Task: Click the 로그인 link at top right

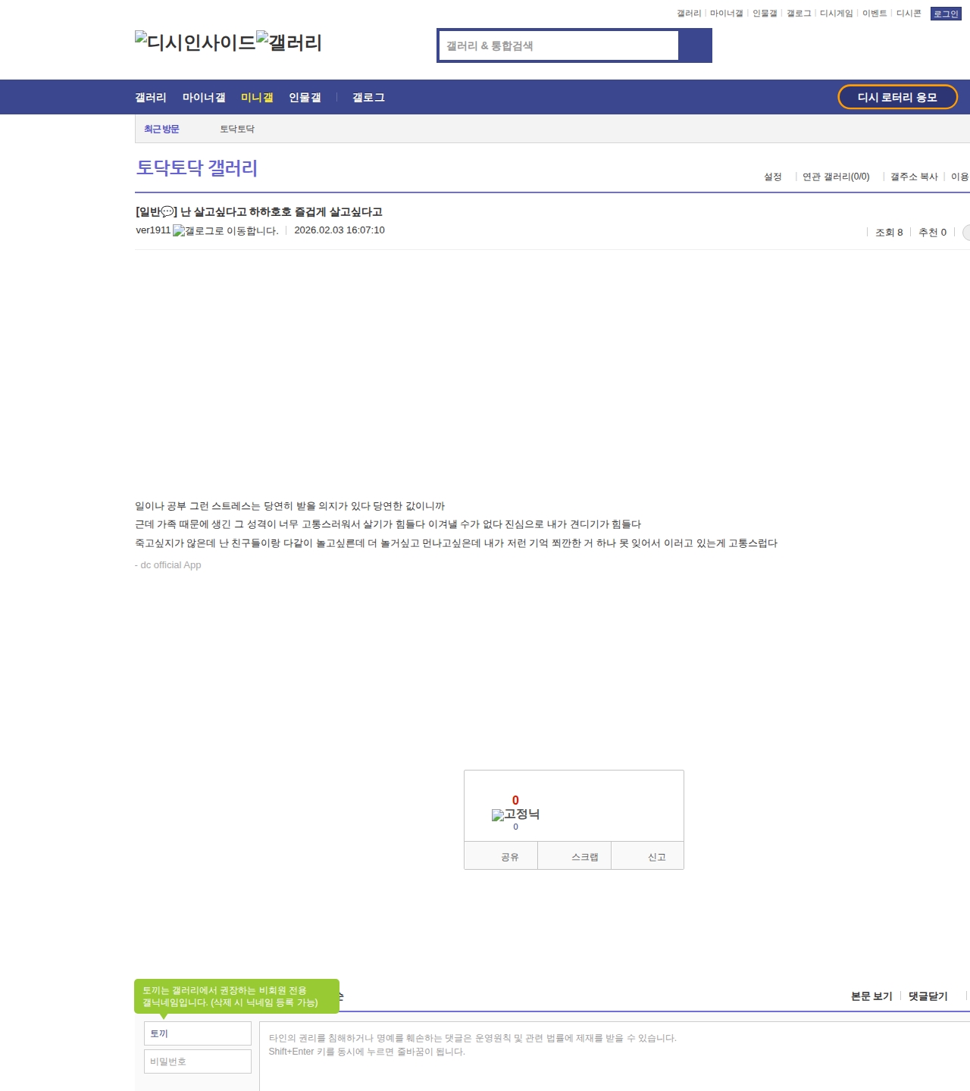Action: [945, 14]
